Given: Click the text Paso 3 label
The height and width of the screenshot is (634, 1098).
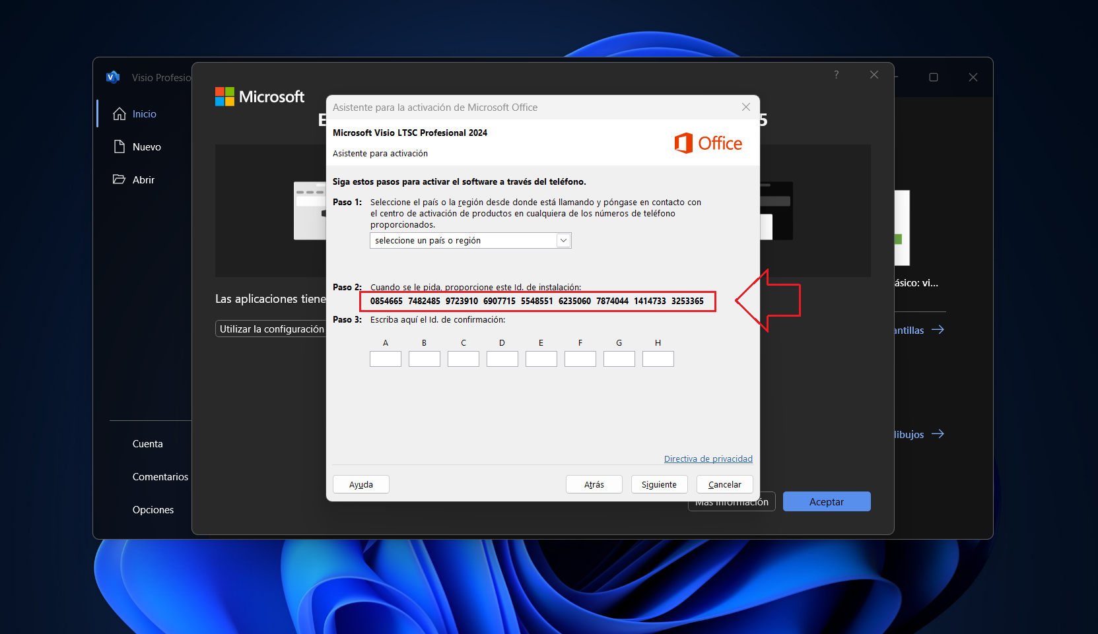Looking at the screenshot, I should pyautogui.click(x=347, y=319).
